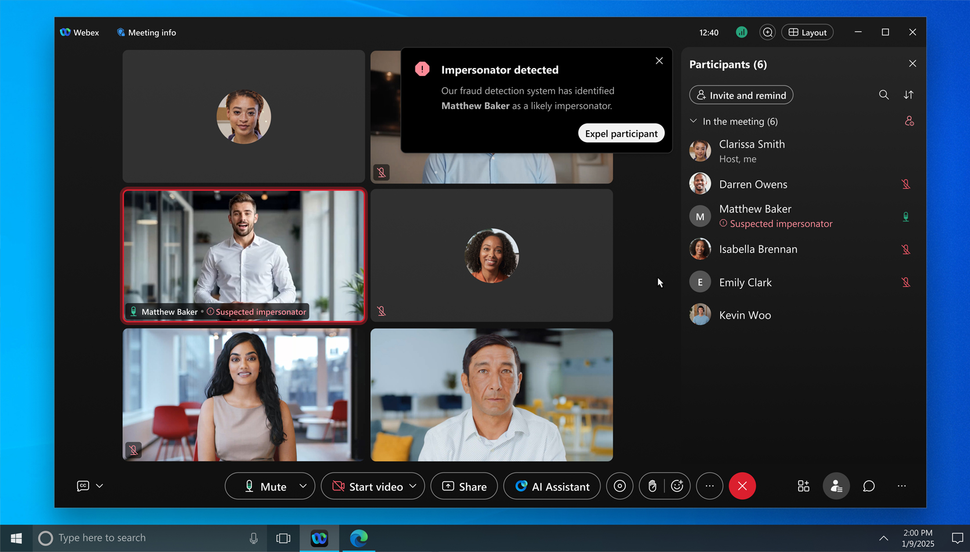Turn on camera with Start video

[x=368, y=486]
